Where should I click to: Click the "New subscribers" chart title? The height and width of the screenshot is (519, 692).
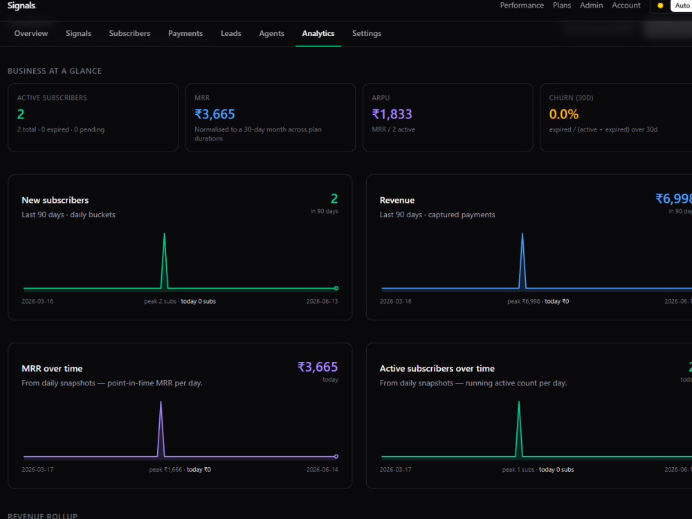pyautogui.click(x=55, y=201)
